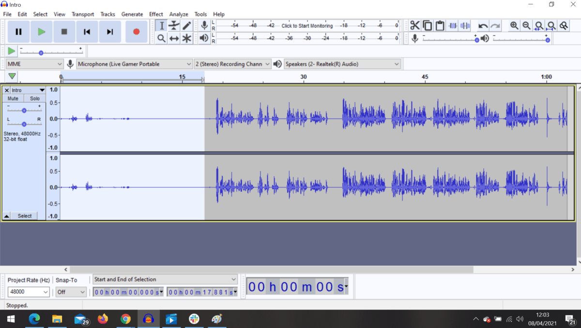Copy selection with the Copy icon

(428, 26)
